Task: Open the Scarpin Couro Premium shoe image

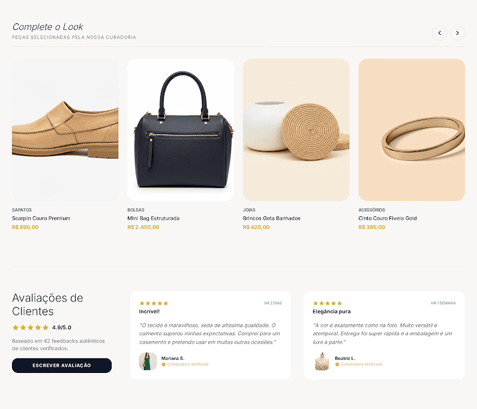Action: point(65,130)
